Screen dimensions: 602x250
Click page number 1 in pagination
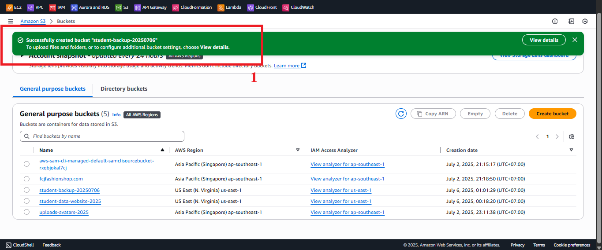coord(547,136)
